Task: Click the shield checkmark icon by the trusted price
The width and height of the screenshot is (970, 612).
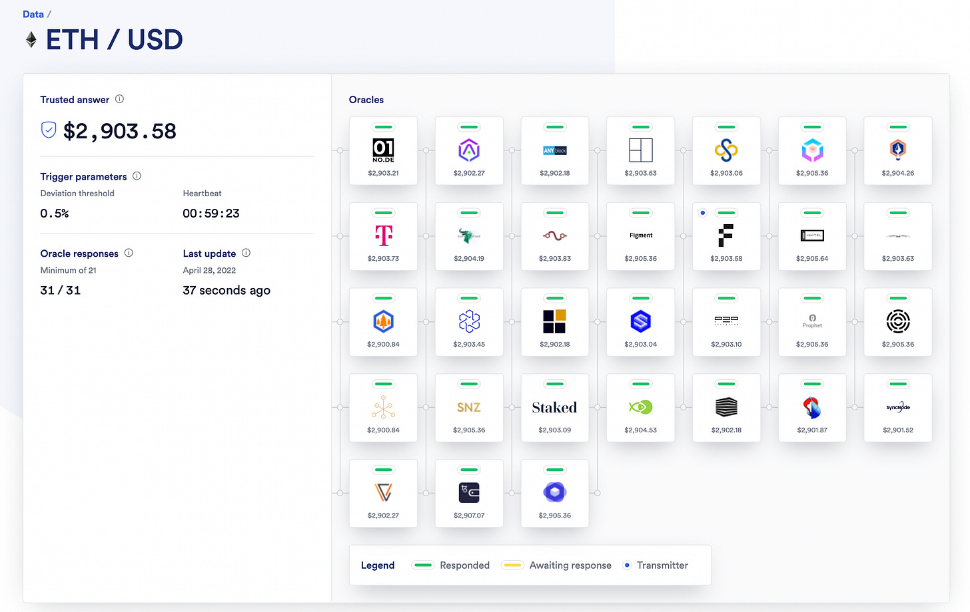Action: coord(49,130)
